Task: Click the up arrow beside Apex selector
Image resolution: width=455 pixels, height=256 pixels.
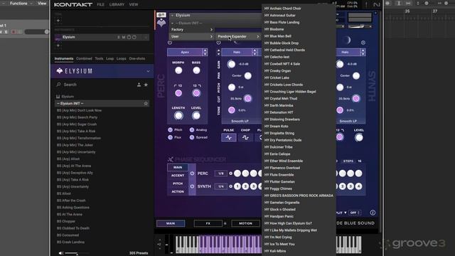Action: click(205, 50)
